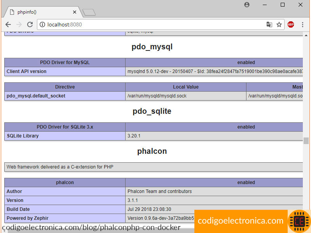Click the scrollbar up arrow
The height and width of the screenshot is (233, 311).
click(x=306, y=35)
